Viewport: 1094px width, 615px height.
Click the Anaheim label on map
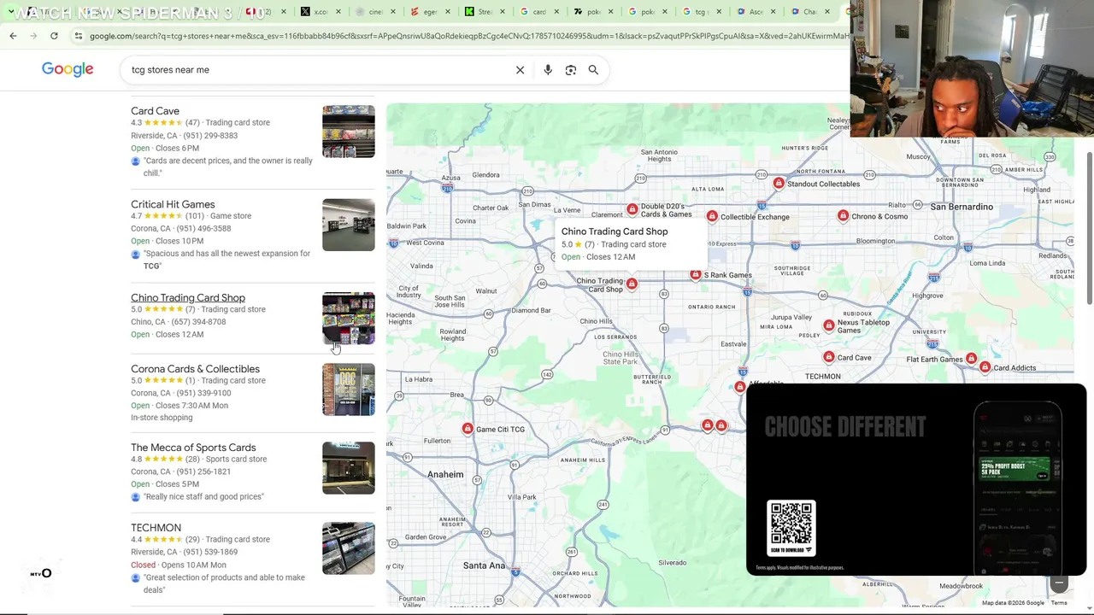click(445, 474)
